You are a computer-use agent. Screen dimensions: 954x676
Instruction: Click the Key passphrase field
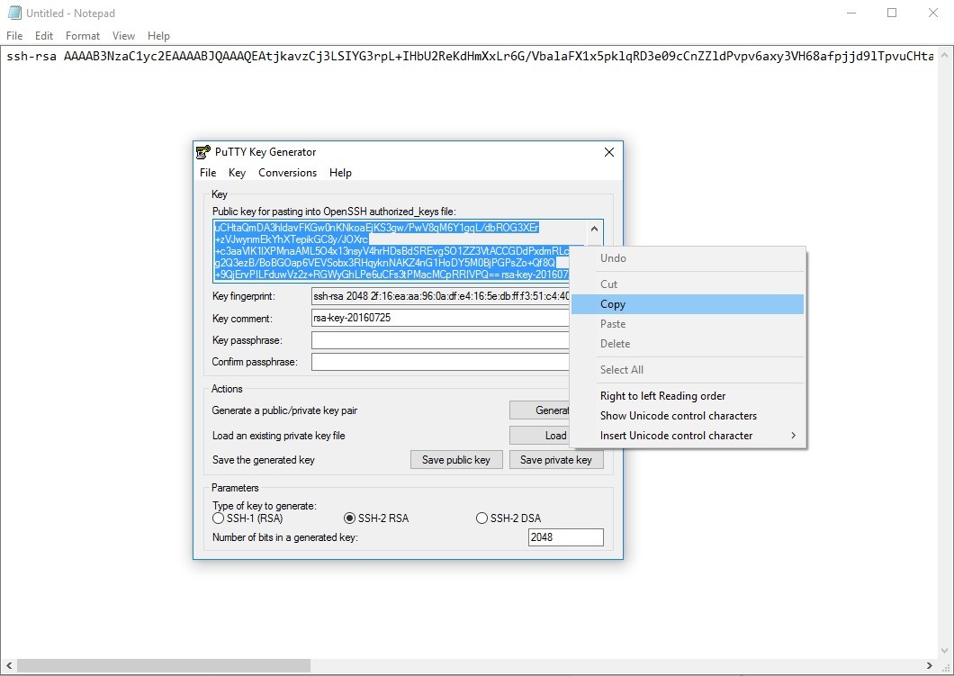pos(440,340)
